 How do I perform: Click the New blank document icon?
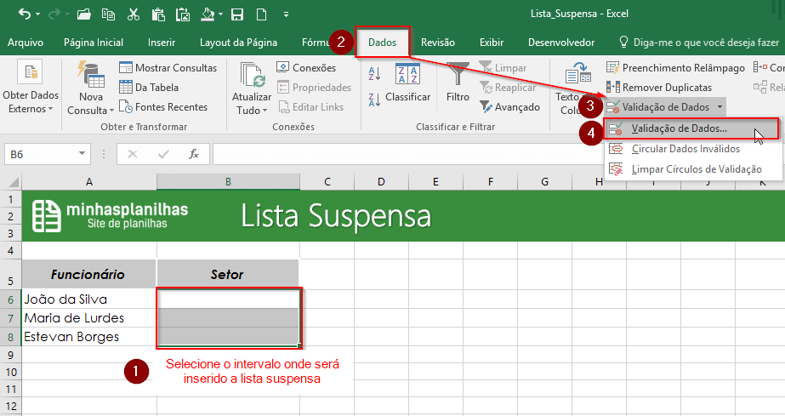point(261,14)
